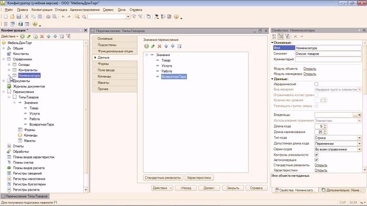Click the Стандартные реквизиты button
367x206 pixels.
click(163, 178)
